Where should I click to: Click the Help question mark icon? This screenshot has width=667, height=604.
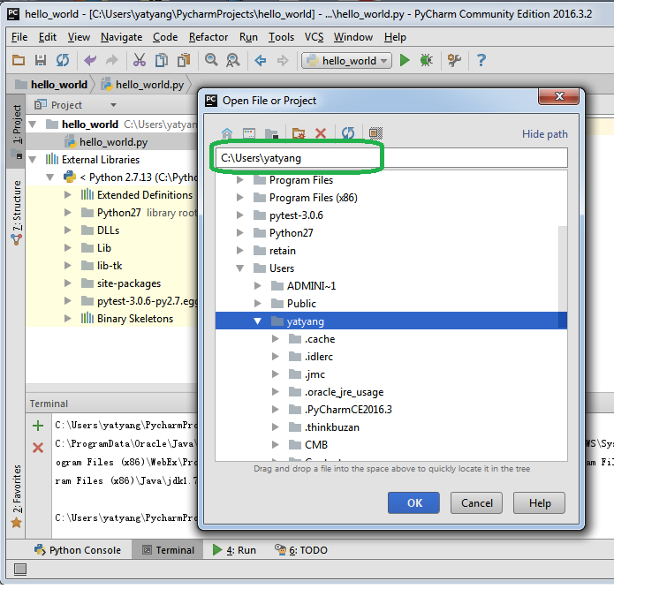pos(481,60)
